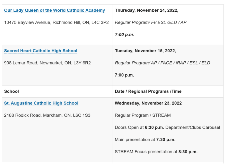The width and height of the screenshot is (227, 165).
Task: Click 7:00 p.m. in the Sacred Heart row
Action: coord(124,75)
